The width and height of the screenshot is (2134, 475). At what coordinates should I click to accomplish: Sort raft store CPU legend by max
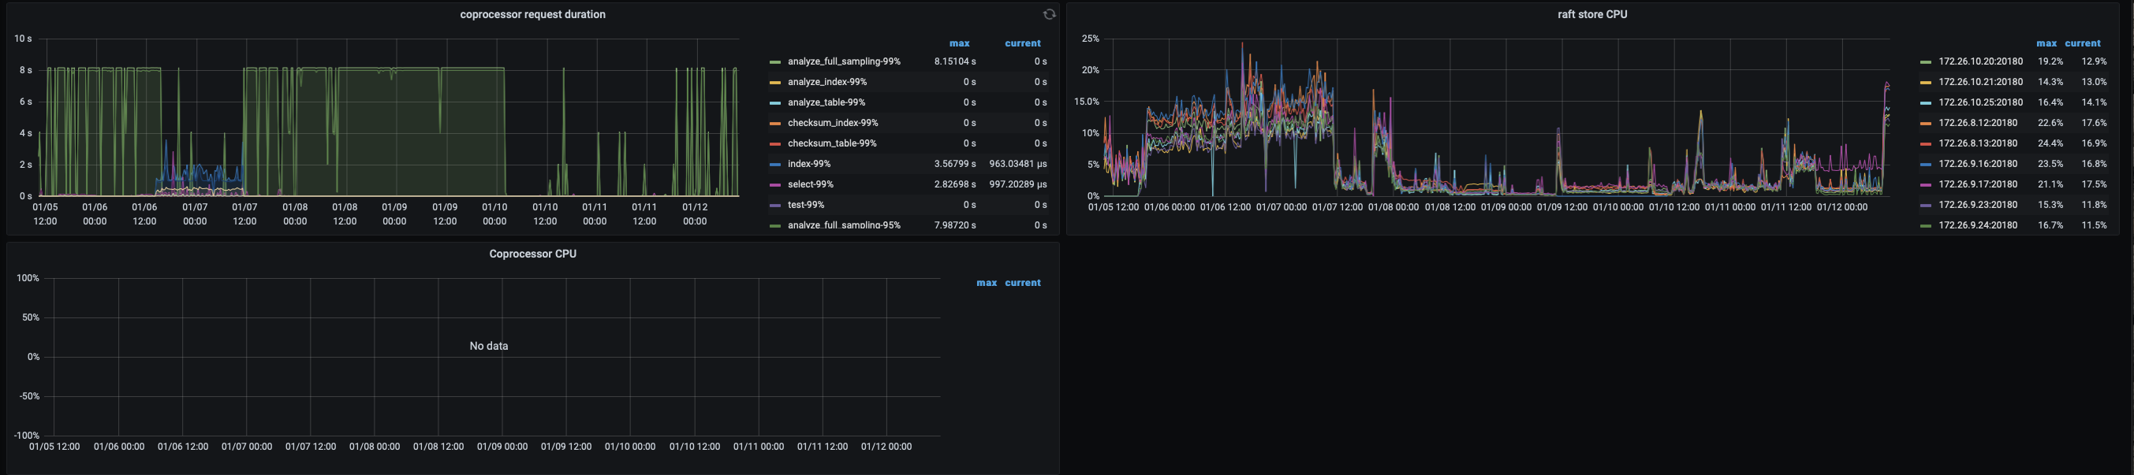click(2046, 43)
